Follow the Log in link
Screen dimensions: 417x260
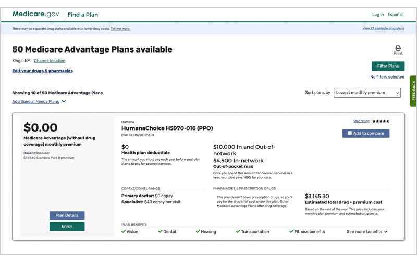pyautogui.click(x=378, y=15)
